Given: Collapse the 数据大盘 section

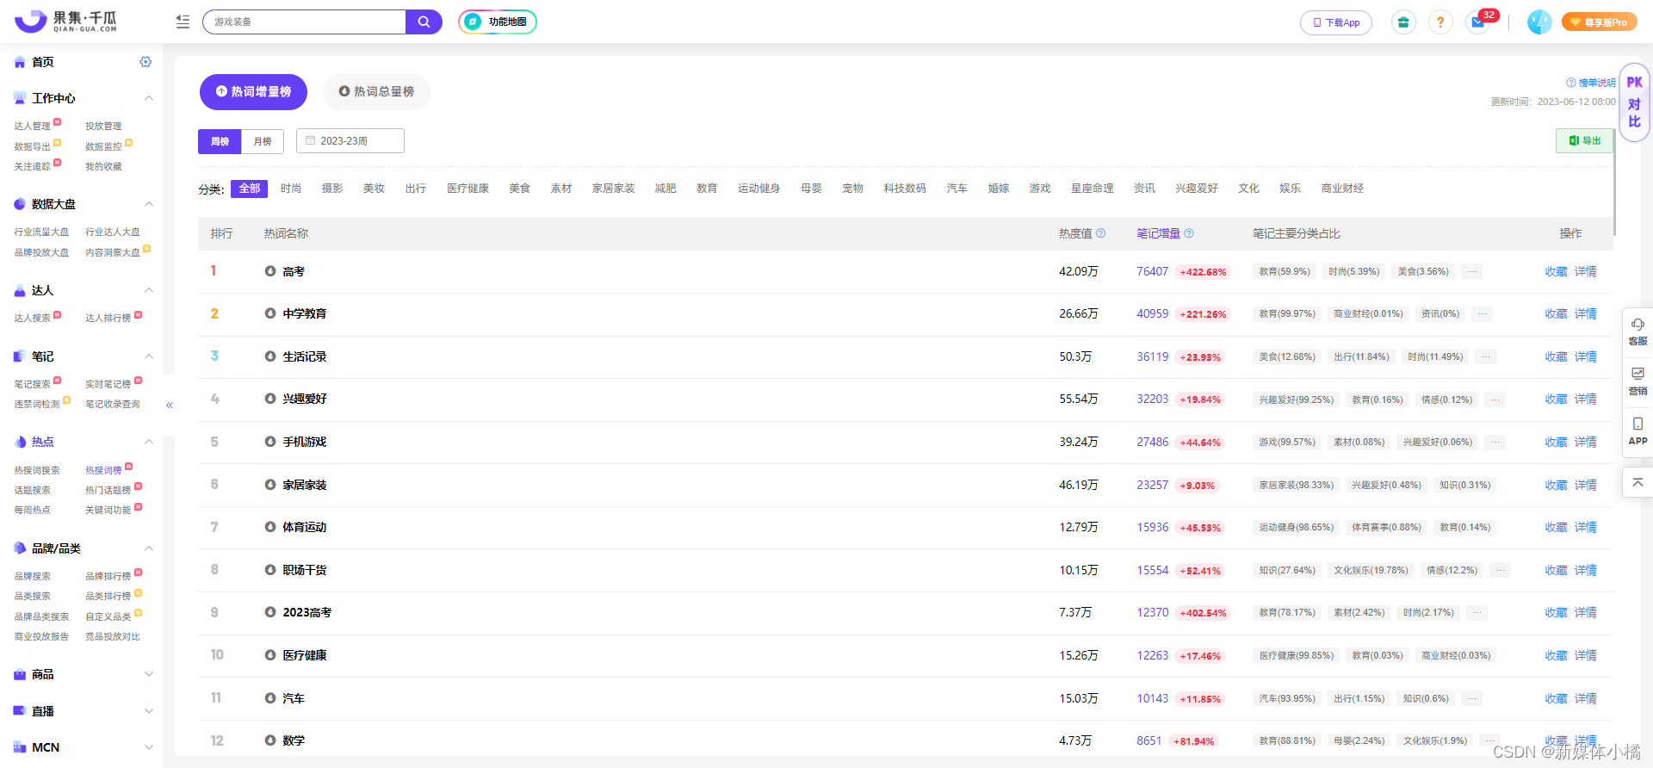Looking at the screenshot, I should click(149, 204).
